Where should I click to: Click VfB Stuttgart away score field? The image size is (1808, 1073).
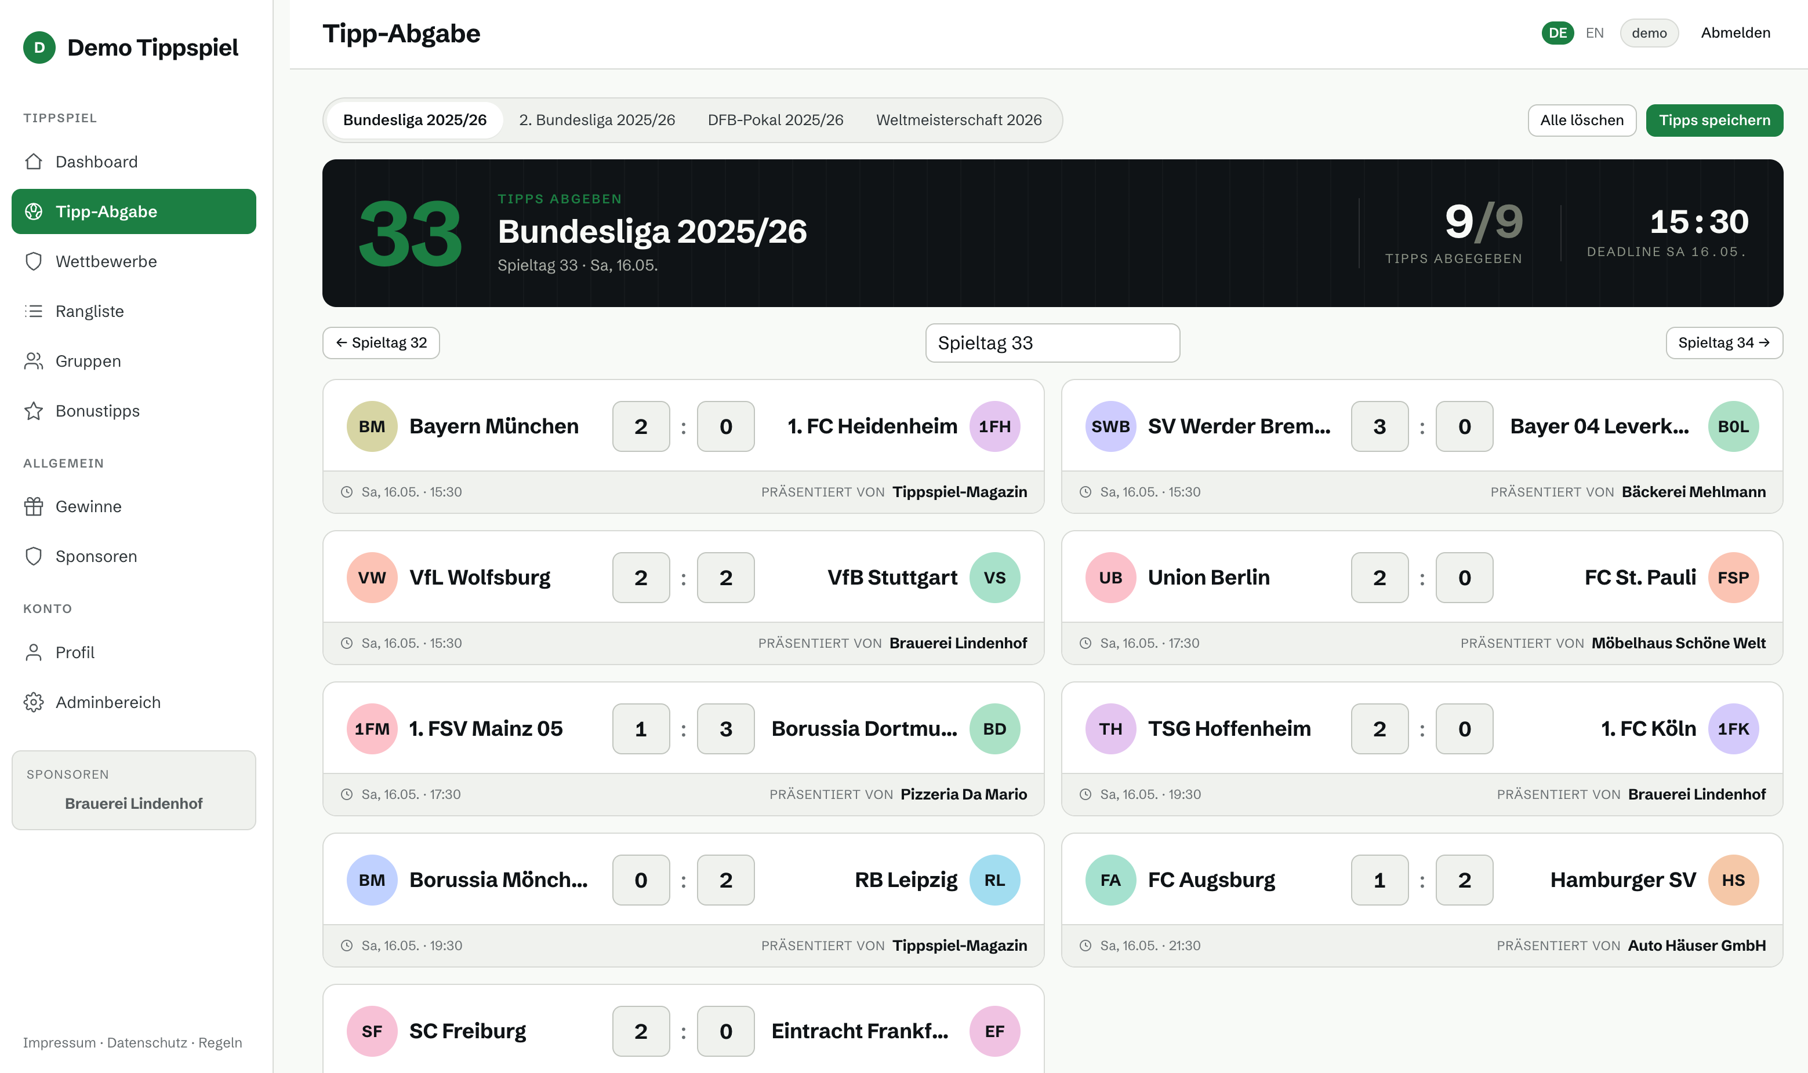pos(725,578)
